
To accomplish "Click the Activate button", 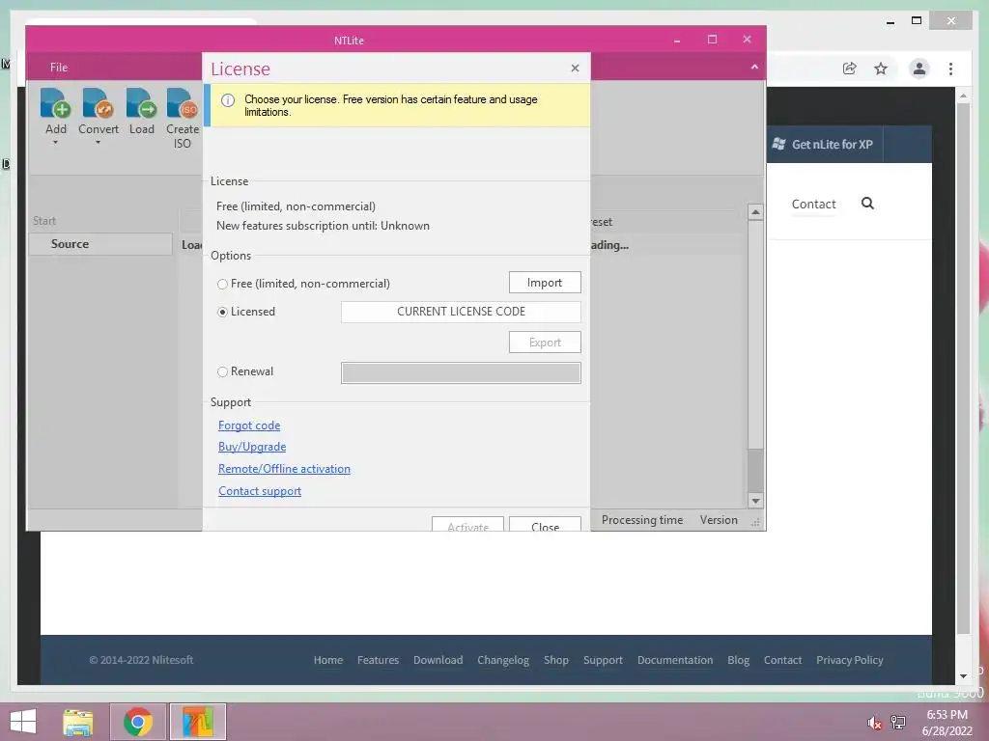I will [467, 524].
